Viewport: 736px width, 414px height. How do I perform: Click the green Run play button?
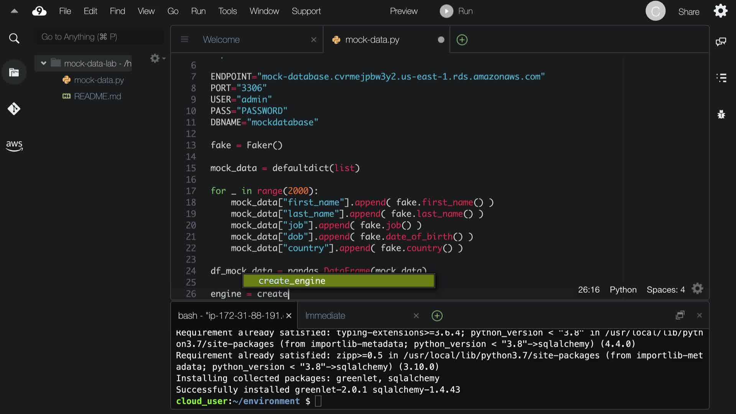[446, 11]
